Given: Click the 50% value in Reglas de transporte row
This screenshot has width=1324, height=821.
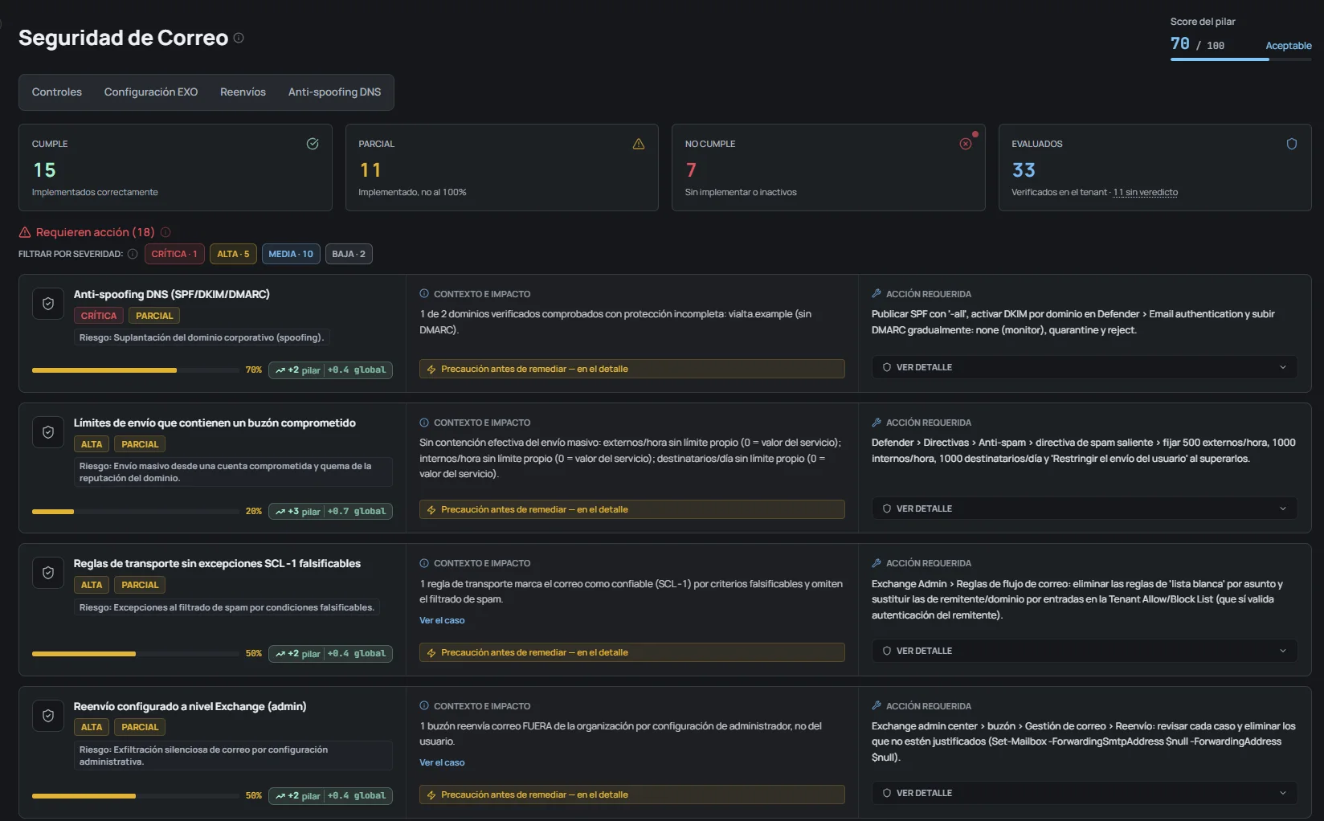Looking at the screenshot, I should (x=254, y=654).
